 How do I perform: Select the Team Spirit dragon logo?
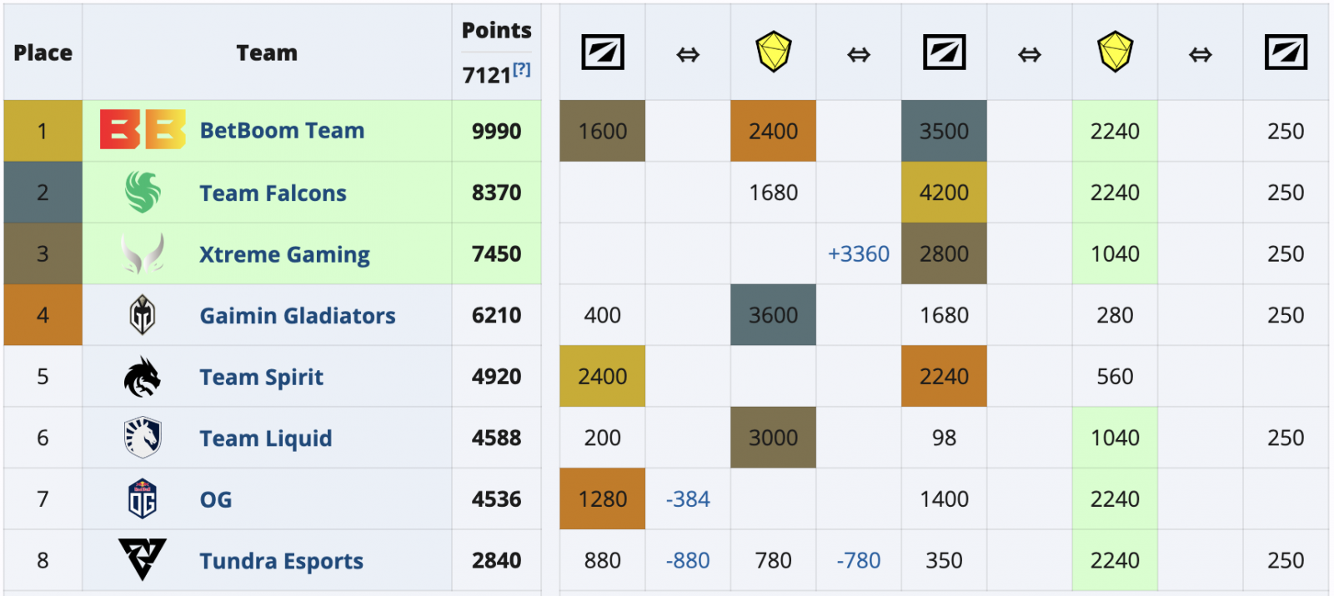click(143, 377)
